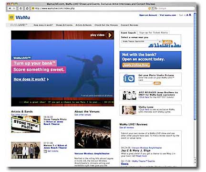Reload the page with the refresh button
The height and width of the screenshot is (172, 206).
[21, 8]
